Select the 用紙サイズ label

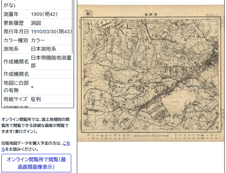(x=15, y=99)
